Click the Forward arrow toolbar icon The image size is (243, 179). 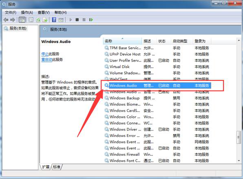pyautogui.click(x=13, y=20)
